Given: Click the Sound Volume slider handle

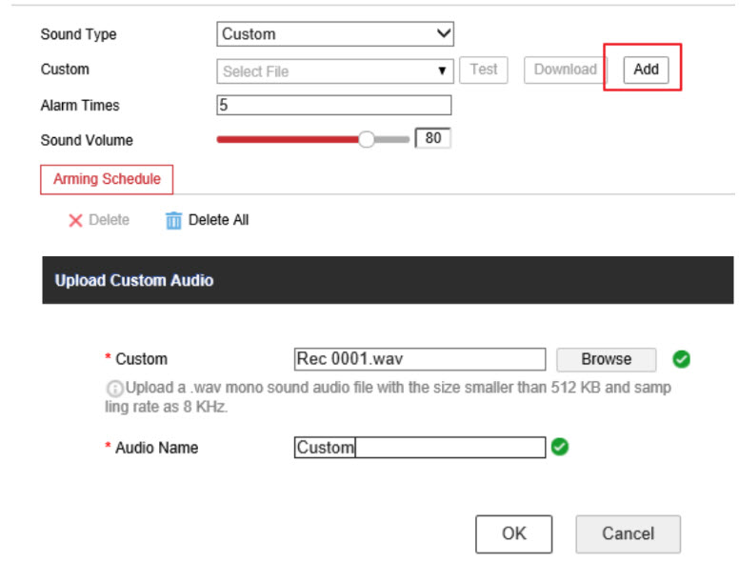Looking at the screenshot, I should (x=367, y=139).
